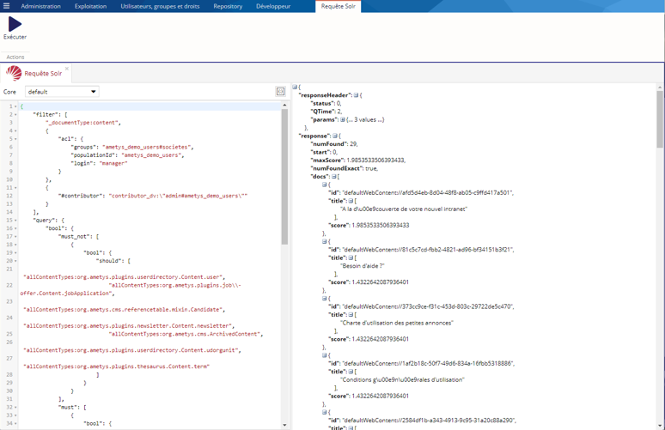665x430 pixels.
Task: Open the Core dropdown showing default
Action: pos(62,92)
